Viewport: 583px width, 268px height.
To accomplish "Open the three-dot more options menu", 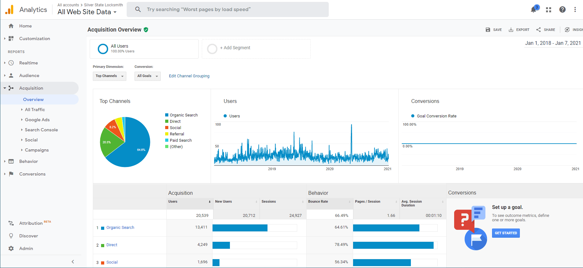I will coord(575,9).
